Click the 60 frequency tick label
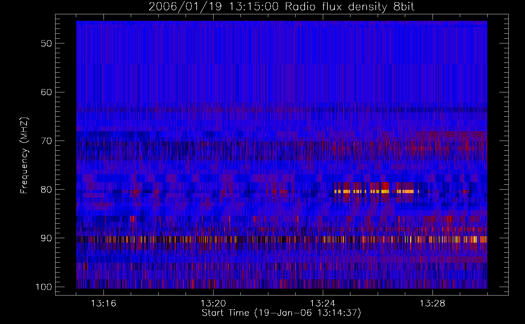The height and width of the screenshot is (324, 525). click(x=46, y=92)
